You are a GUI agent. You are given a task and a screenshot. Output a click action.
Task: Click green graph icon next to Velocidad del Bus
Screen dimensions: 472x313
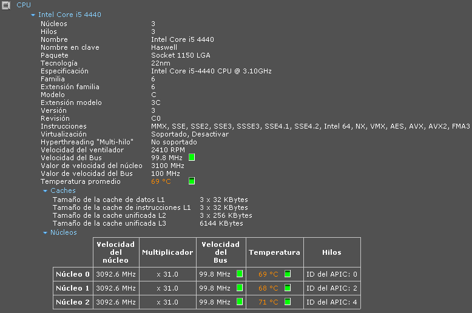click(x=192, y=157)
